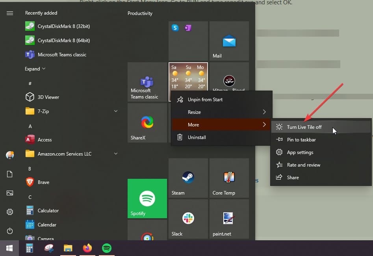This screenshot has width=373, height=256.
Task: Expand the Recently added list
Action: [x=35, y=69]
